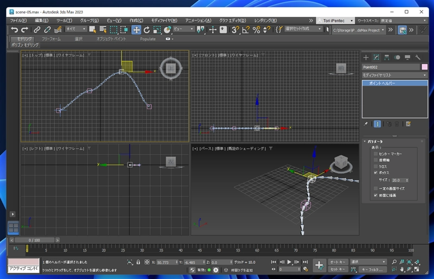
Task: Open Select by Name dialog icon
Action: click(103, 30)
